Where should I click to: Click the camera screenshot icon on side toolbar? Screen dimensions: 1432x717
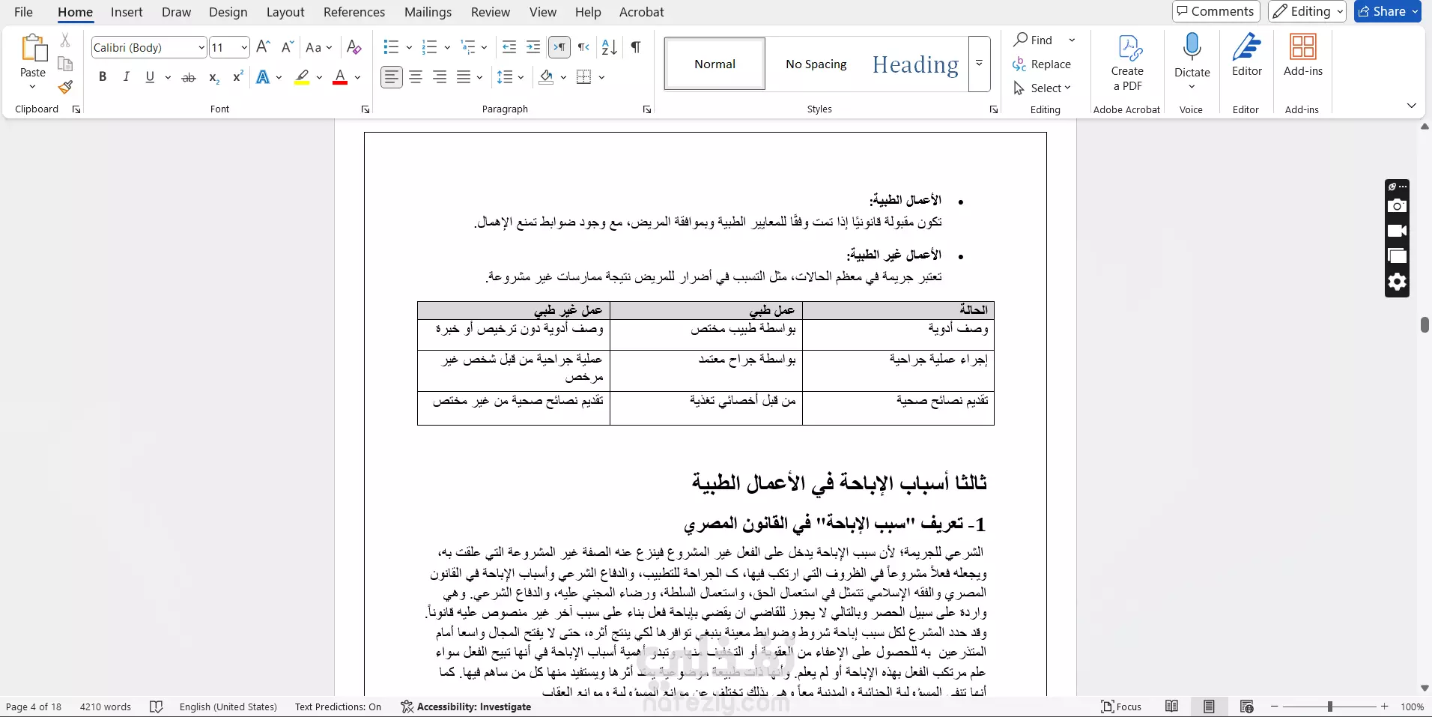[1398, 206]
